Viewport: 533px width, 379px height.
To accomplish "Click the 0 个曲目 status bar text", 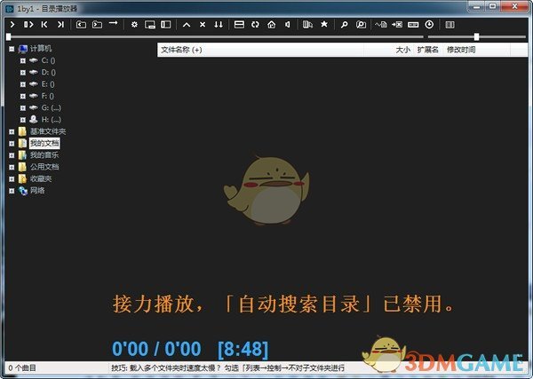I will coord(21,367).
